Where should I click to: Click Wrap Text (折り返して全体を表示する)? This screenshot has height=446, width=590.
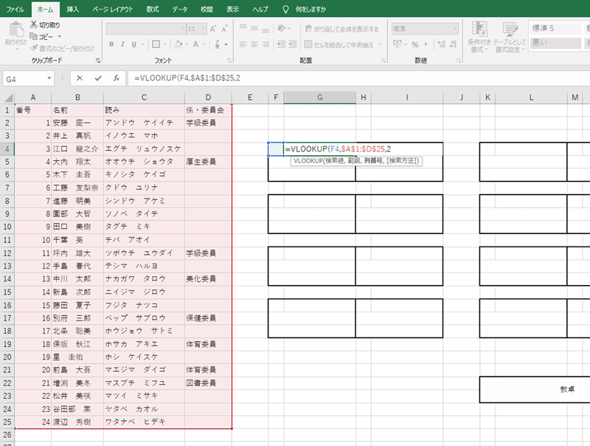[341, 29]
